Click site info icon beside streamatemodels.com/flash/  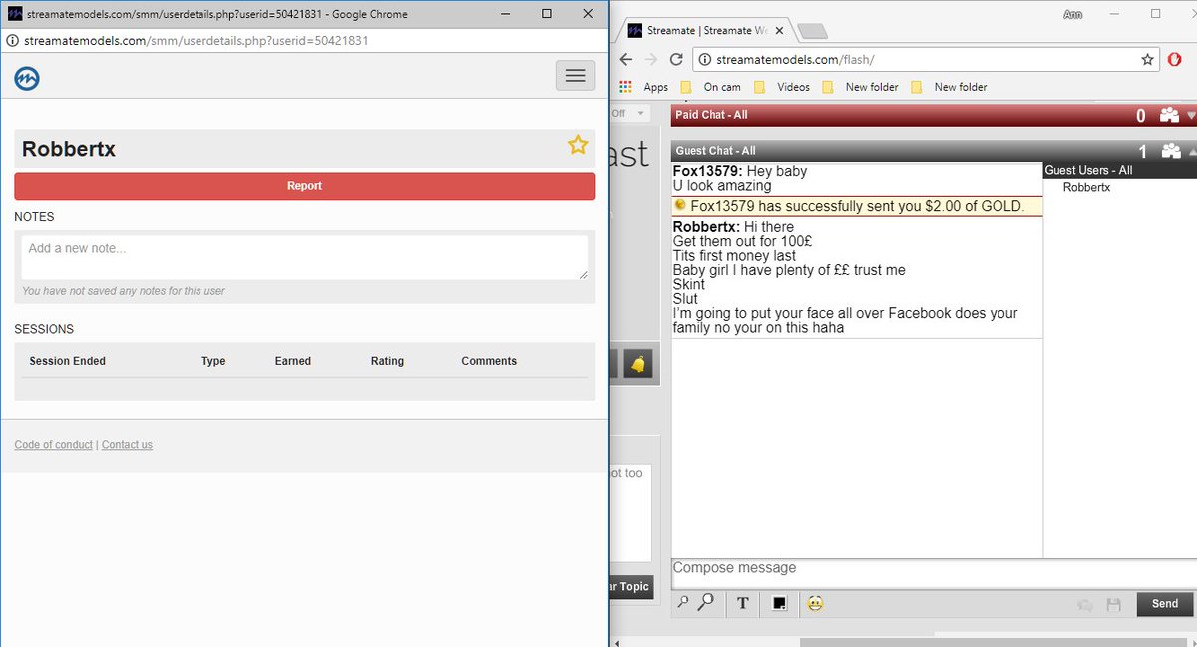(703, 59)
